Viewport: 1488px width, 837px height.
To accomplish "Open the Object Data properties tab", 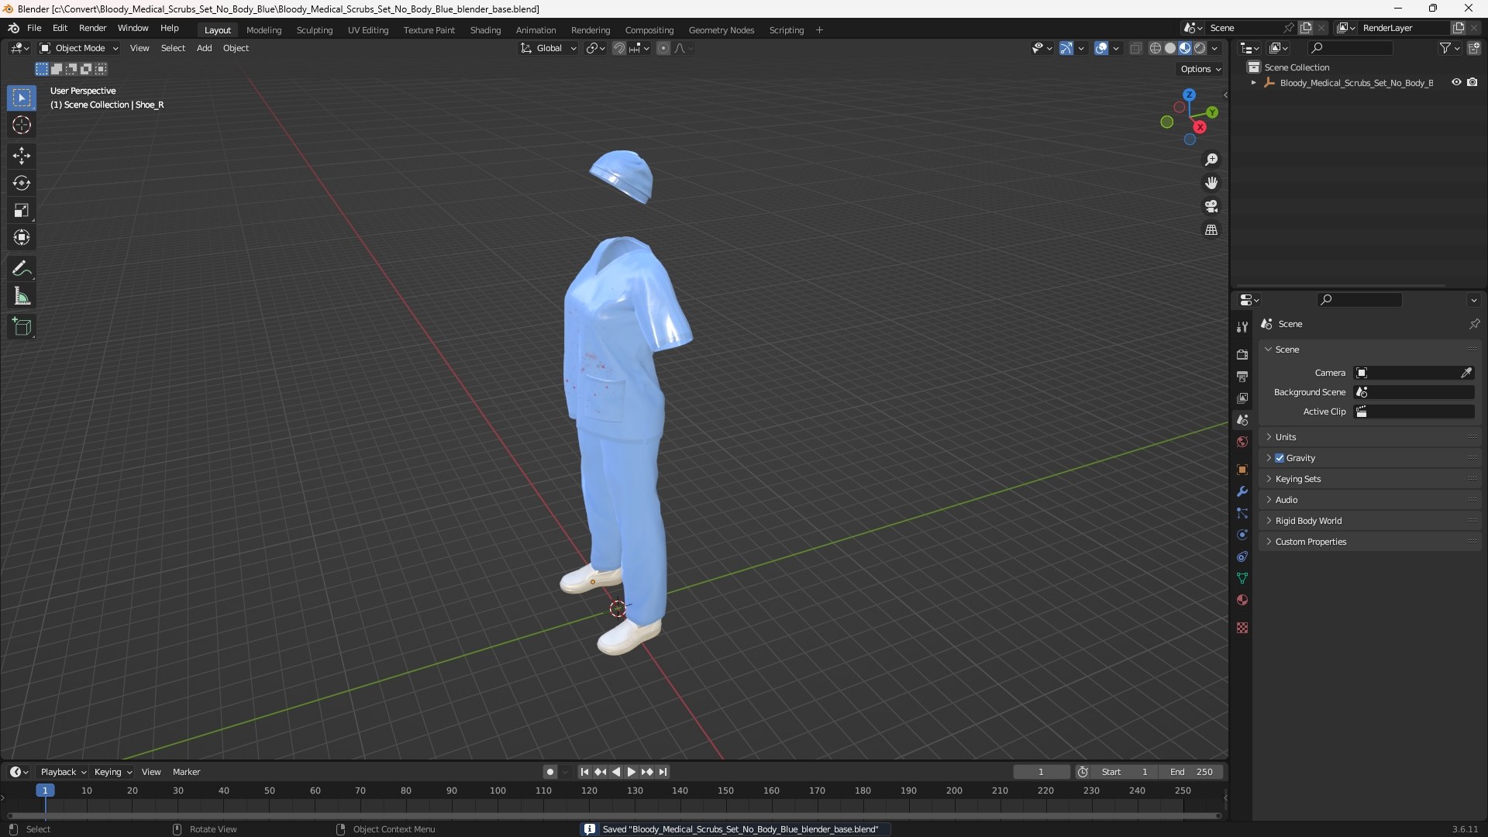I will point(1242,578).
